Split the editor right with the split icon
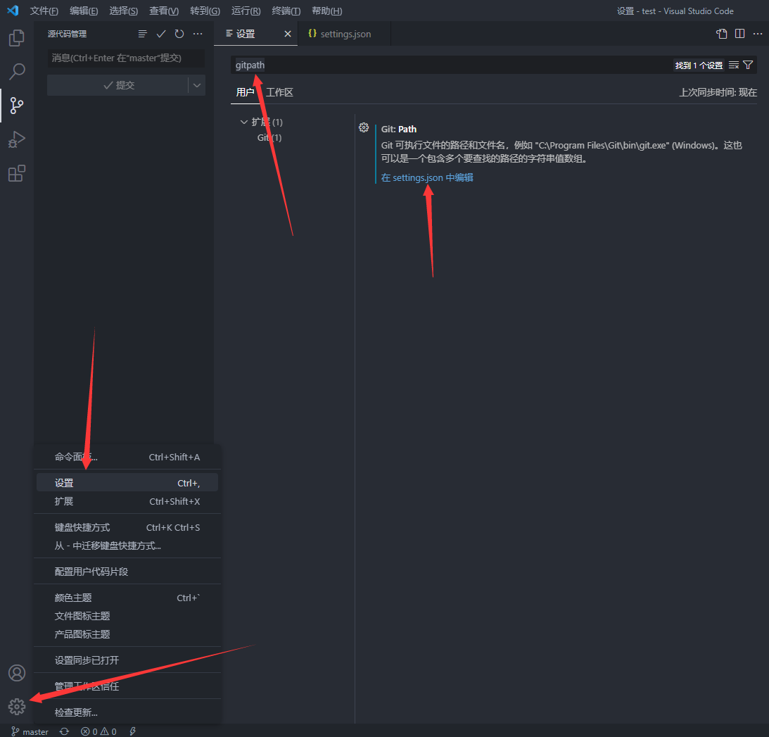The image size is (769, 737). pos(739,34)
